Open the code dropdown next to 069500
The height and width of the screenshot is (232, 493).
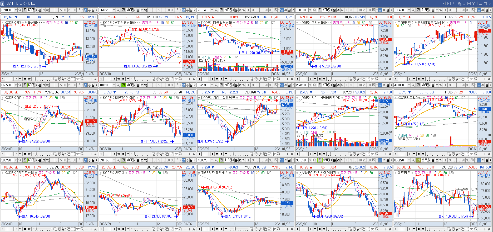click(16, 85)
